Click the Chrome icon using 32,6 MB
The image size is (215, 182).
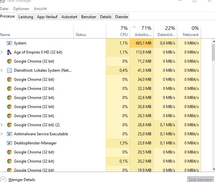[x=9, y=98]
